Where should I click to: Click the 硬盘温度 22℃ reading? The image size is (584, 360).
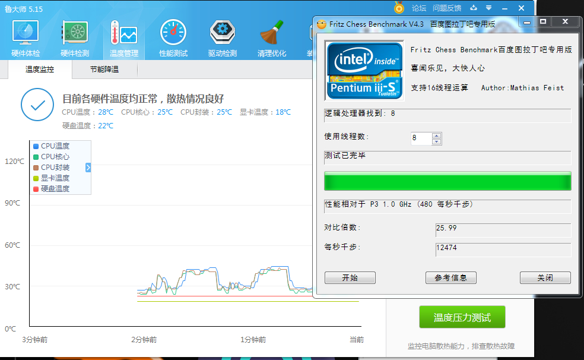[x=87, y=126]
